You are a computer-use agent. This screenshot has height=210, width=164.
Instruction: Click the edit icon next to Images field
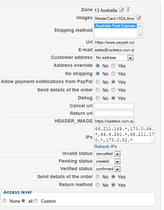[x=138, y=18]
